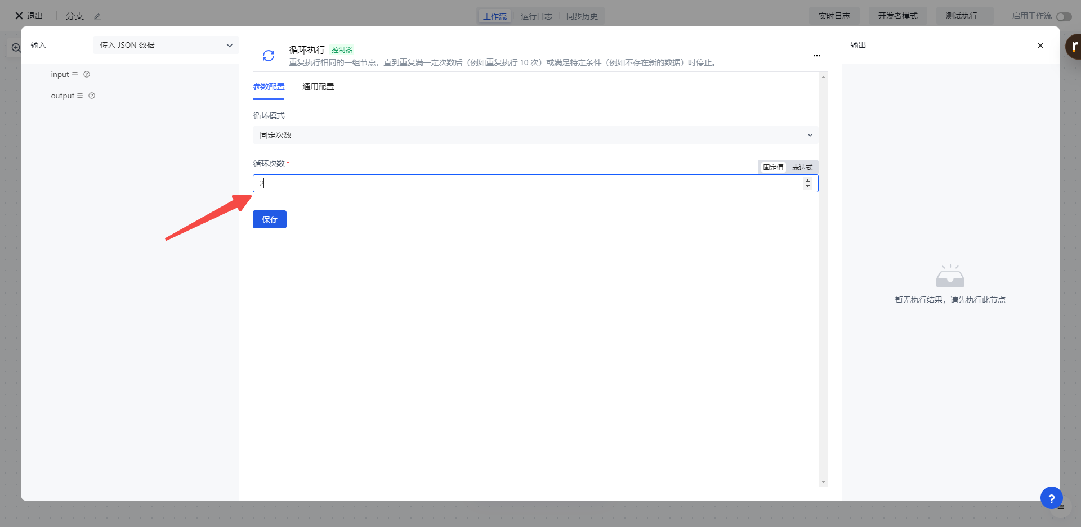The width and height of the screenshot is (1081, 527).
Task: Click the help icon next to output
Action: tap(92, 96)
